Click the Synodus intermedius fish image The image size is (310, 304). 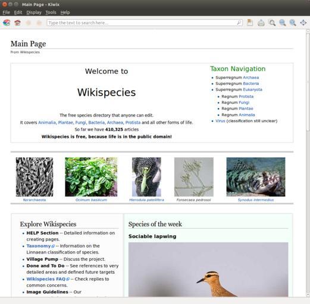tap(256, 177)
